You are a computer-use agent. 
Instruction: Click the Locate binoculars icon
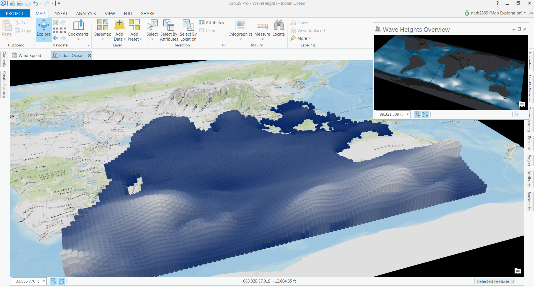pos(278,25)
